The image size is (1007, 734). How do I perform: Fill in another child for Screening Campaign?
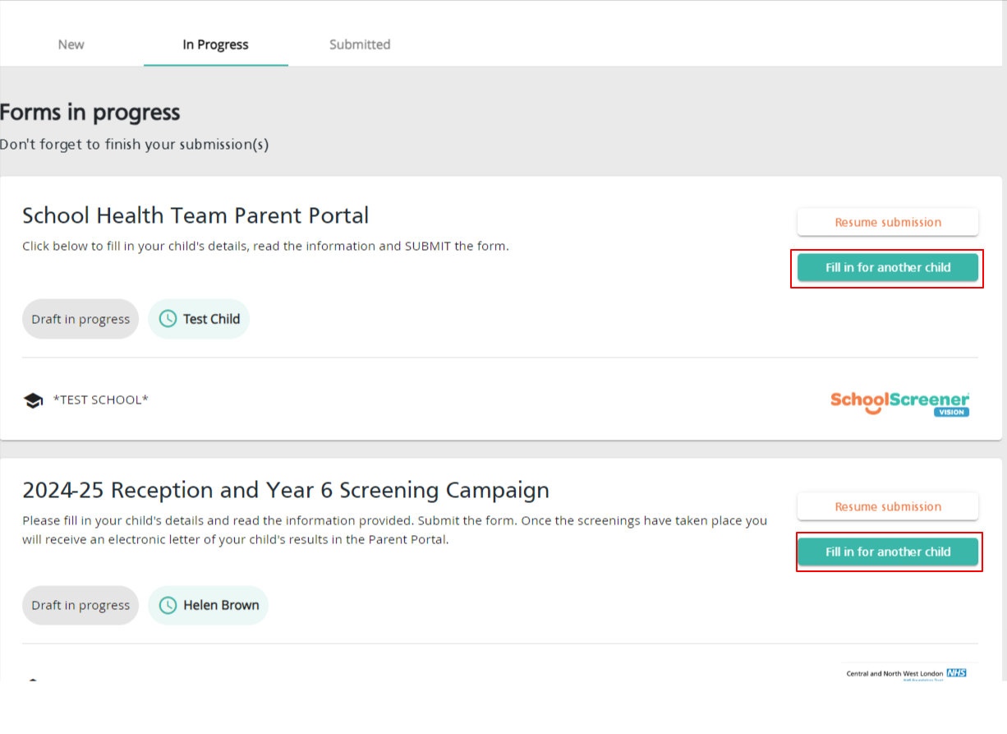click(887, 552)
